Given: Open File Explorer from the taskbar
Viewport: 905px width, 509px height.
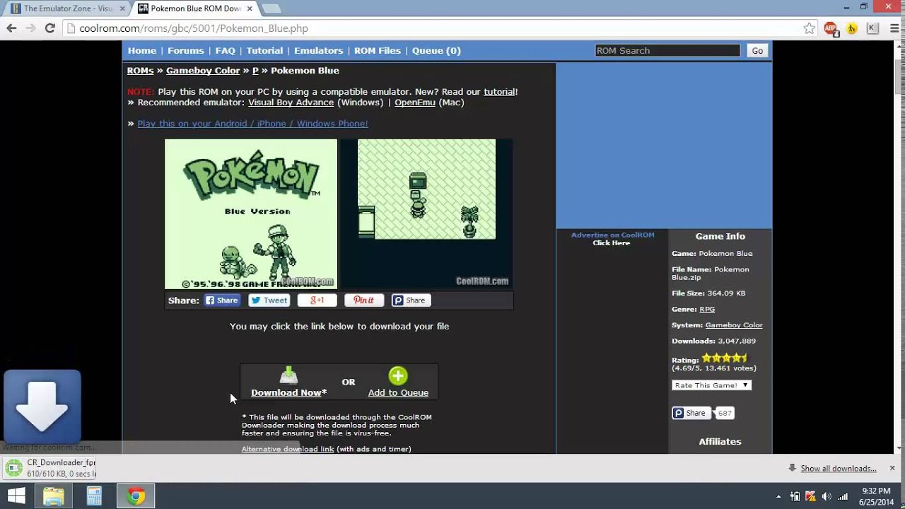Looking at the screenshot, I should click(54, 496).
